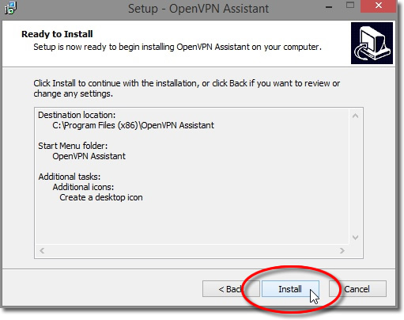Image resolution: width=404 pixels, height=320 pixels.
Task: Click the summary box down arrow
Action: (x=355, y=238)
